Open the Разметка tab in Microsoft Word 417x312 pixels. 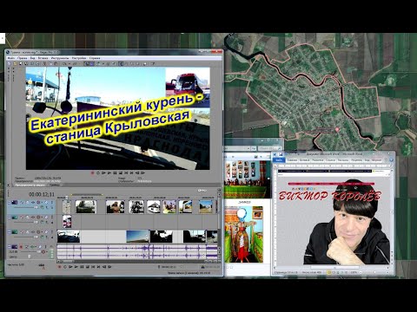[318, 160]
